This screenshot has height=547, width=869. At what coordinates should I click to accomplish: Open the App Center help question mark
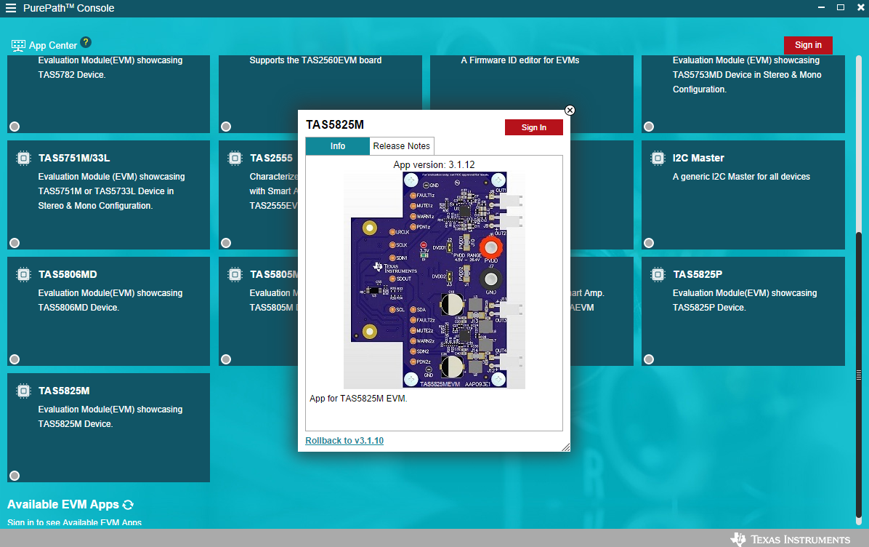(x=85, y=42)
